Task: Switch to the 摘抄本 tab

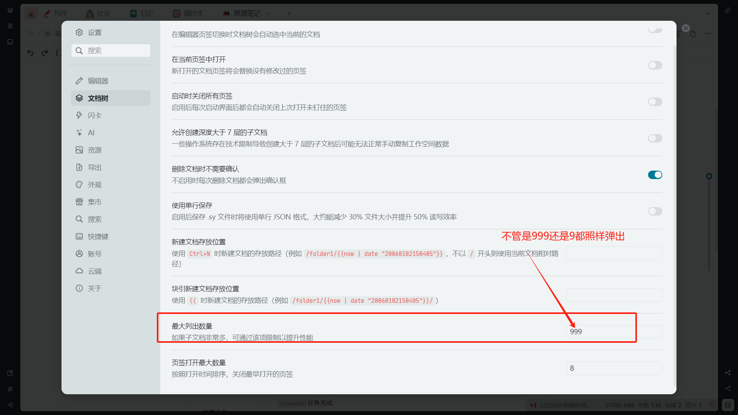Action: pyautogui.click(x=188, y=13)
